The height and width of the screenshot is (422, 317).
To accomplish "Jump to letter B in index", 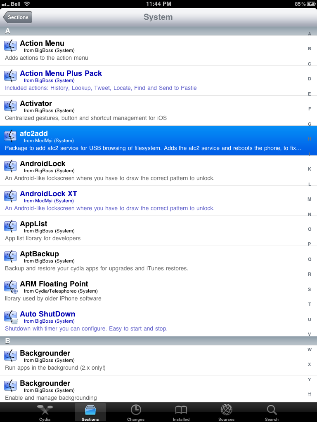I will 310,49.
